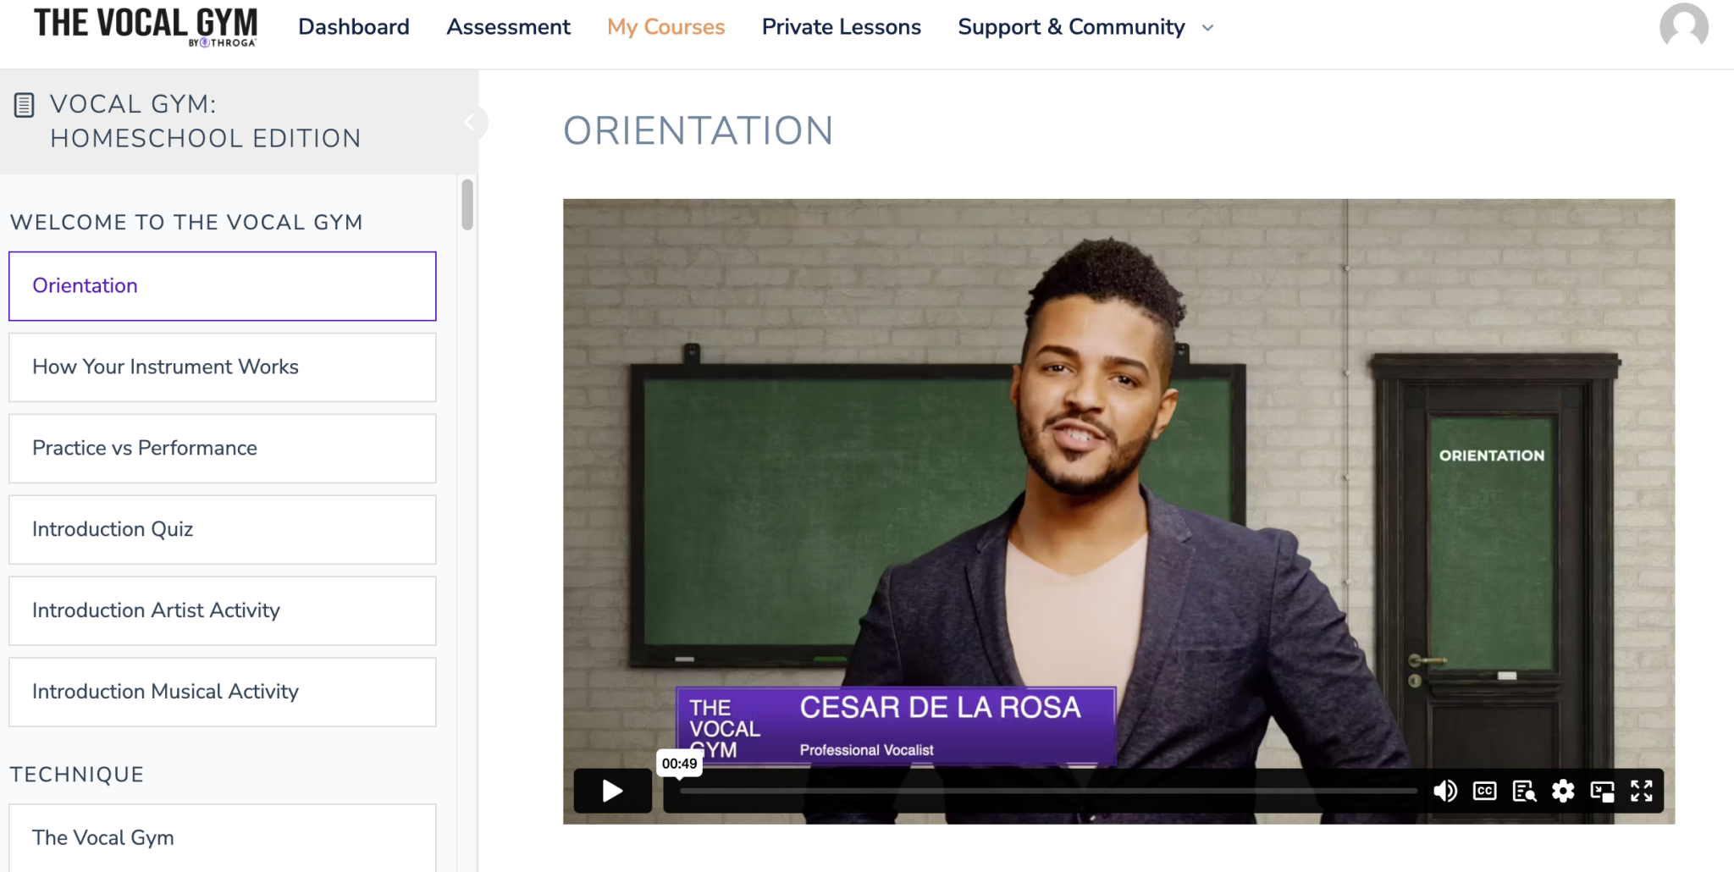
Task: Open the Introduction Quiz lesson
Action: tap(223, 529)
